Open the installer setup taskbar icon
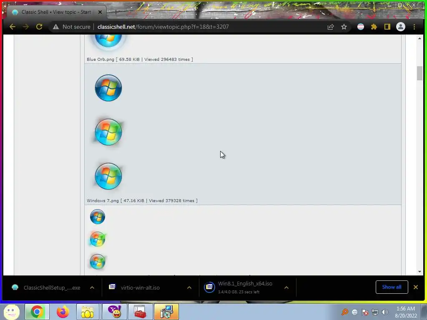Screen dimensions: 427x320 (x=166, y=312)
